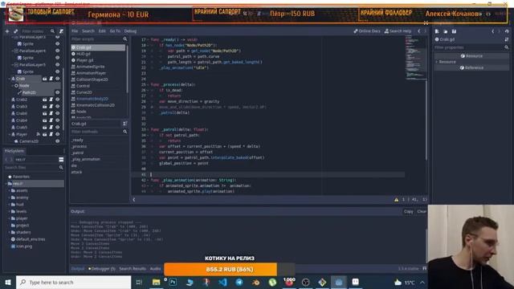
Task: Toggle method sort icon beside Crab.gd
Action: point(125,124)
